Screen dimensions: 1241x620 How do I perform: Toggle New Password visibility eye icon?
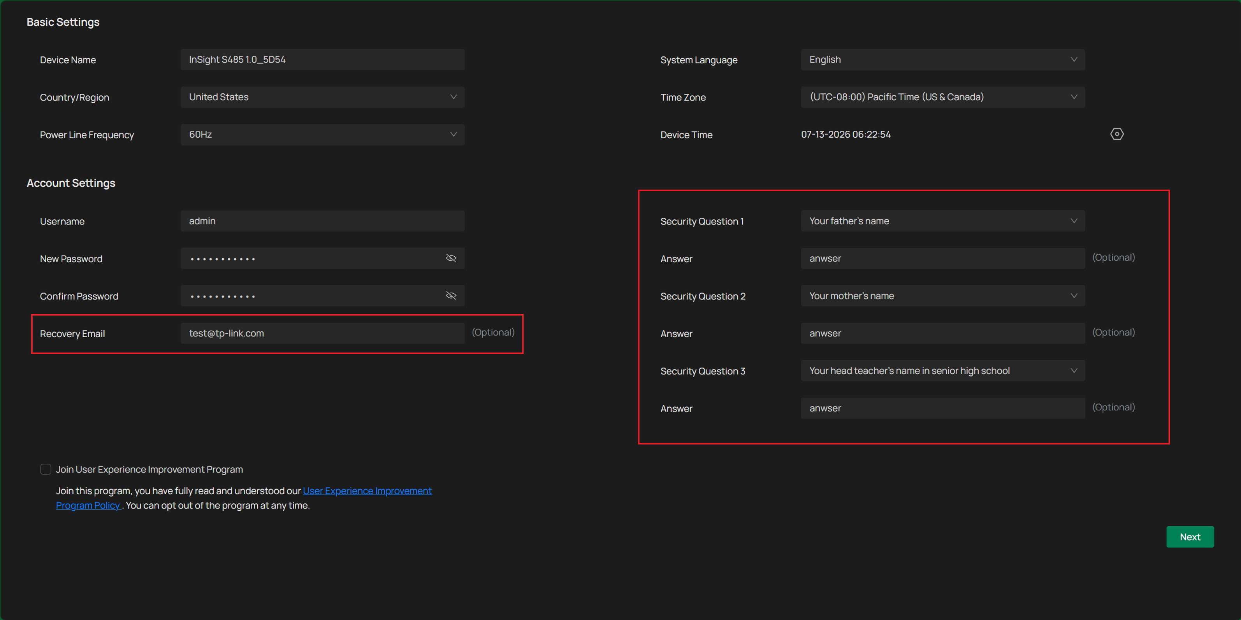point(451,259)
